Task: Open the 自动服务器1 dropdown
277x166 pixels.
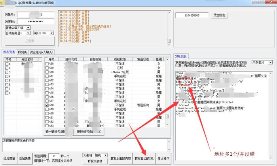Action: [x=17, y=33]
